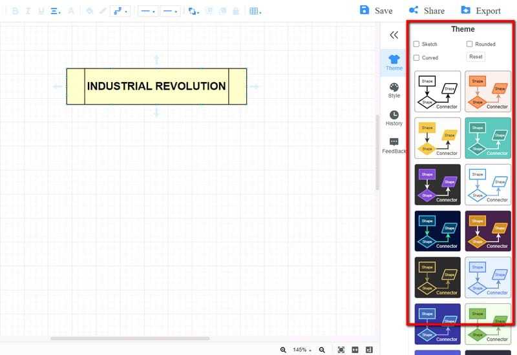The height and width of the screenshot is (355, 517).
Task: Click the left arrow beside the shape
Action: (58, 86)
